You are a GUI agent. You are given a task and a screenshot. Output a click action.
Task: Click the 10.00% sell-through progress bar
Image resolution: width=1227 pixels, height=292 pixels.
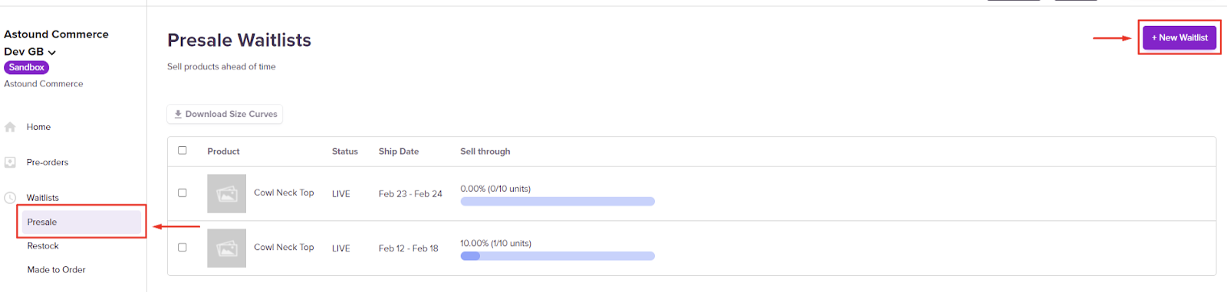(558, 256)
